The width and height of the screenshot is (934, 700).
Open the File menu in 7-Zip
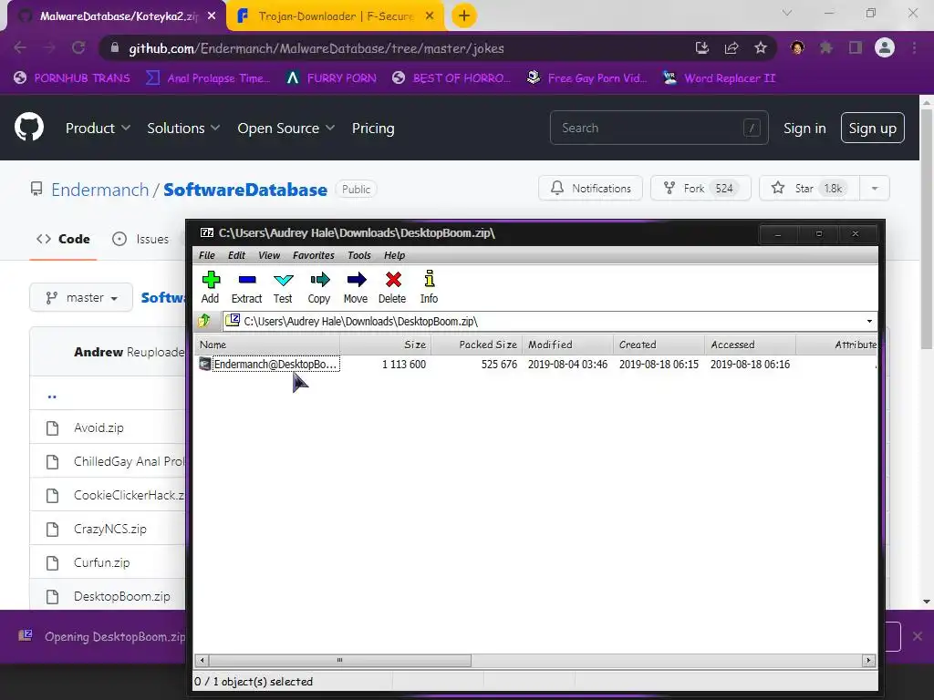coord(207,255)
